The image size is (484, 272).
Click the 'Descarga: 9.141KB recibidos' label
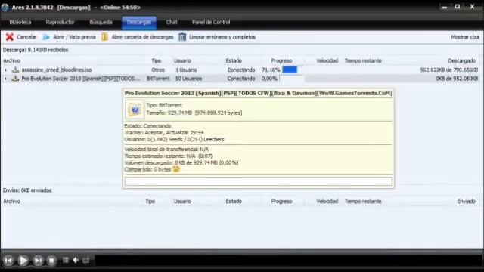pyautogui.click(x=36, y=50)
